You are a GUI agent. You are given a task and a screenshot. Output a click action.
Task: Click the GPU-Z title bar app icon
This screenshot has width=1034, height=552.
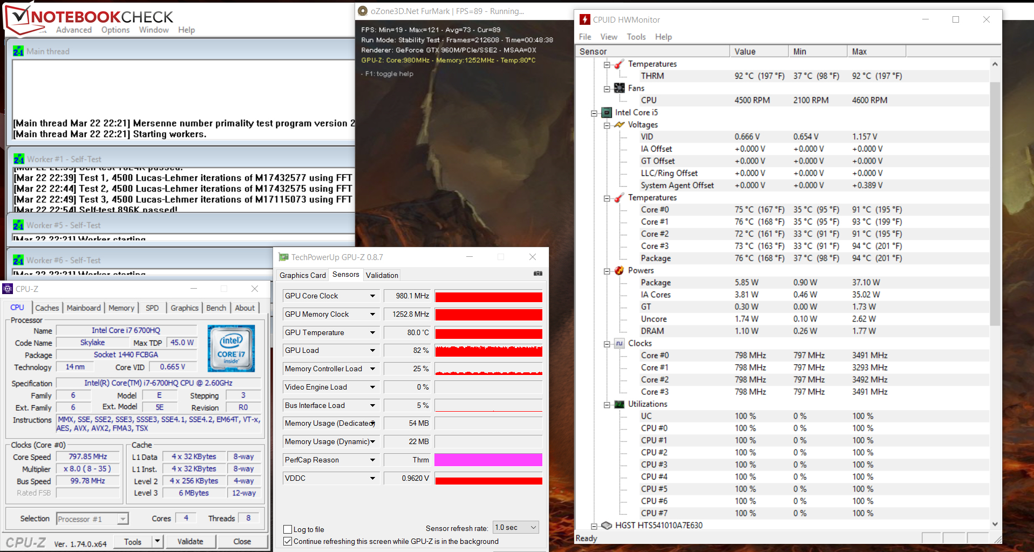pyautogui.click(x=283, y=257)
